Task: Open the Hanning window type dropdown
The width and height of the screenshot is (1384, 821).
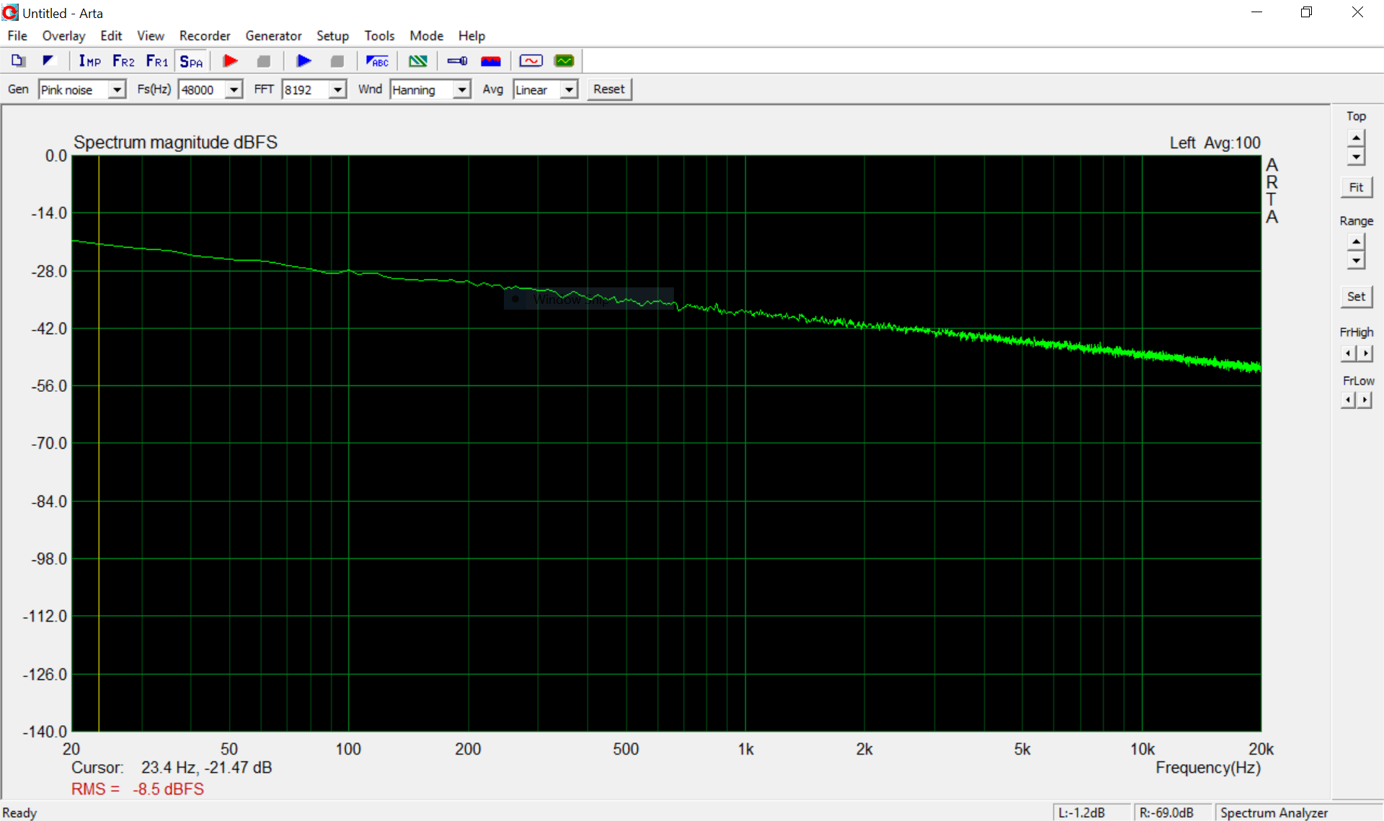Action: [462, 89]
